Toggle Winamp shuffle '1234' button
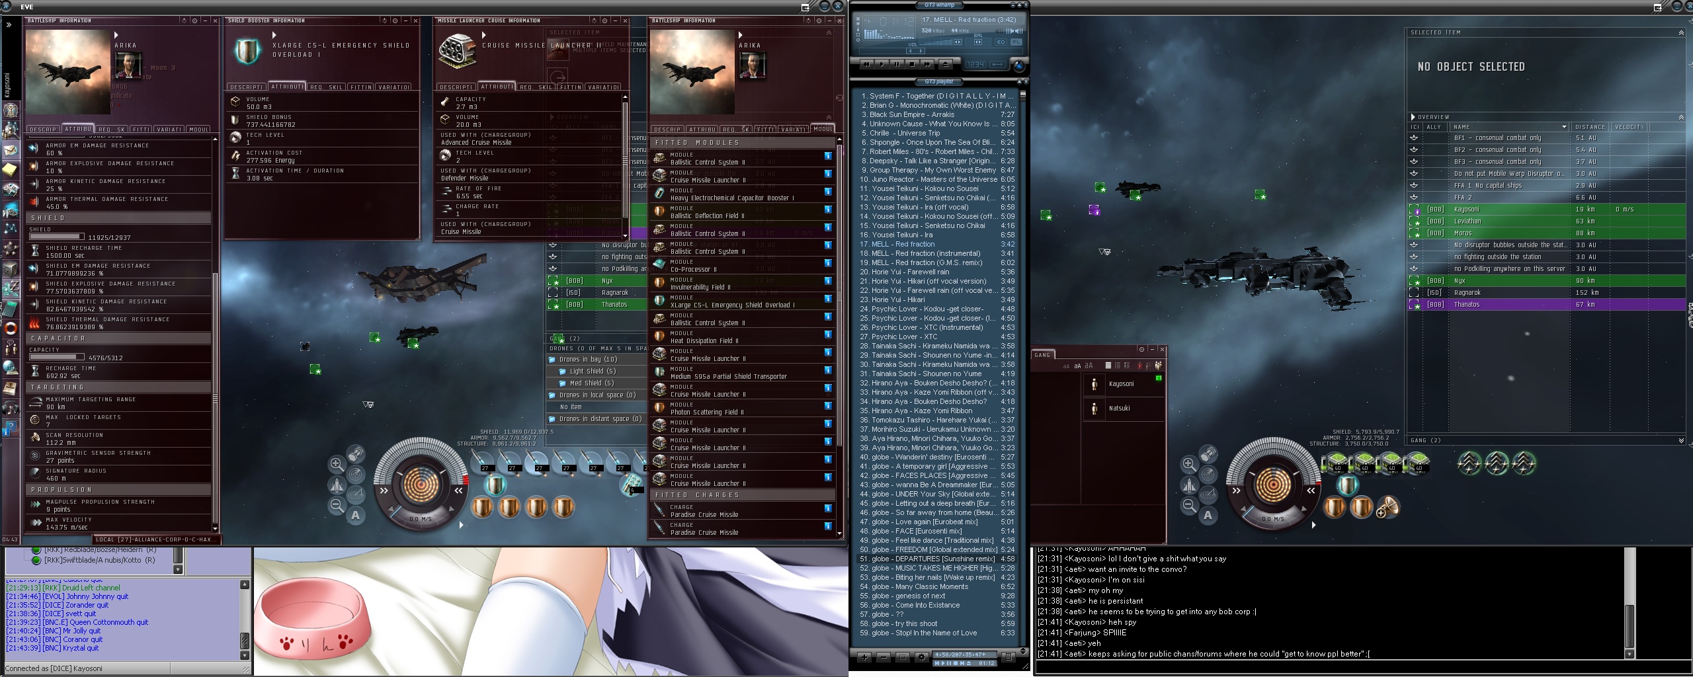Viewport: 1693px width, 677px height. (x=975, y=64)
